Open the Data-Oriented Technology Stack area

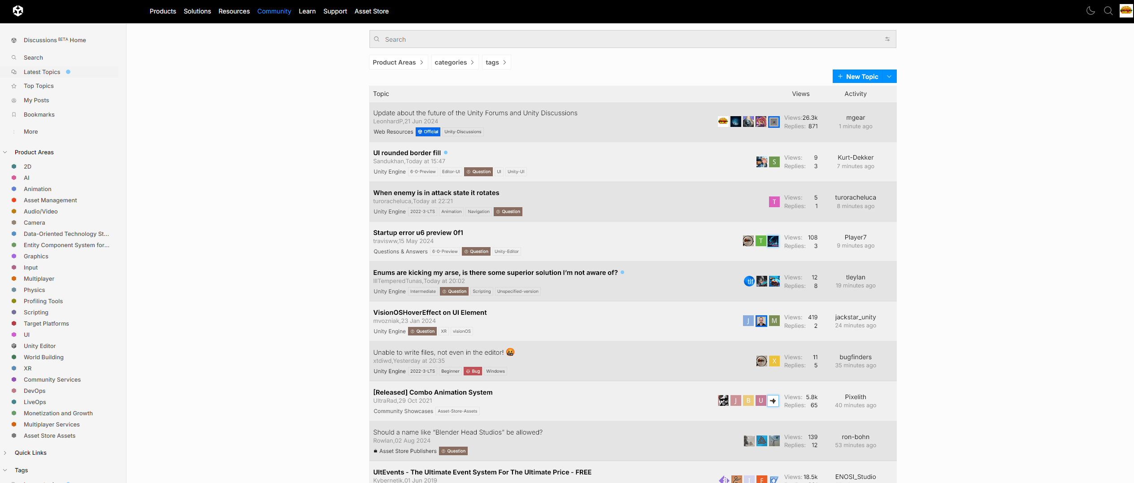(66, 234)
